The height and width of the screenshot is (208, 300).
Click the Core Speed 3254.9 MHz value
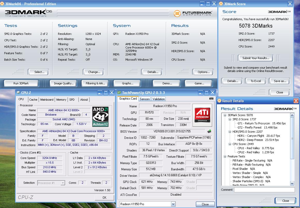click(x=50, y=158)
